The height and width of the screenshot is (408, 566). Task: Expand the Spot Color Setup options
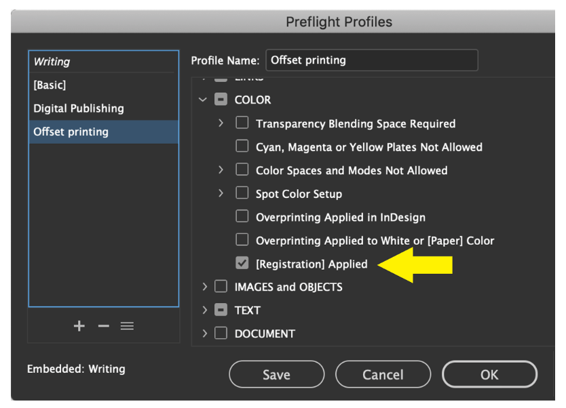click(x=221, y=193)
